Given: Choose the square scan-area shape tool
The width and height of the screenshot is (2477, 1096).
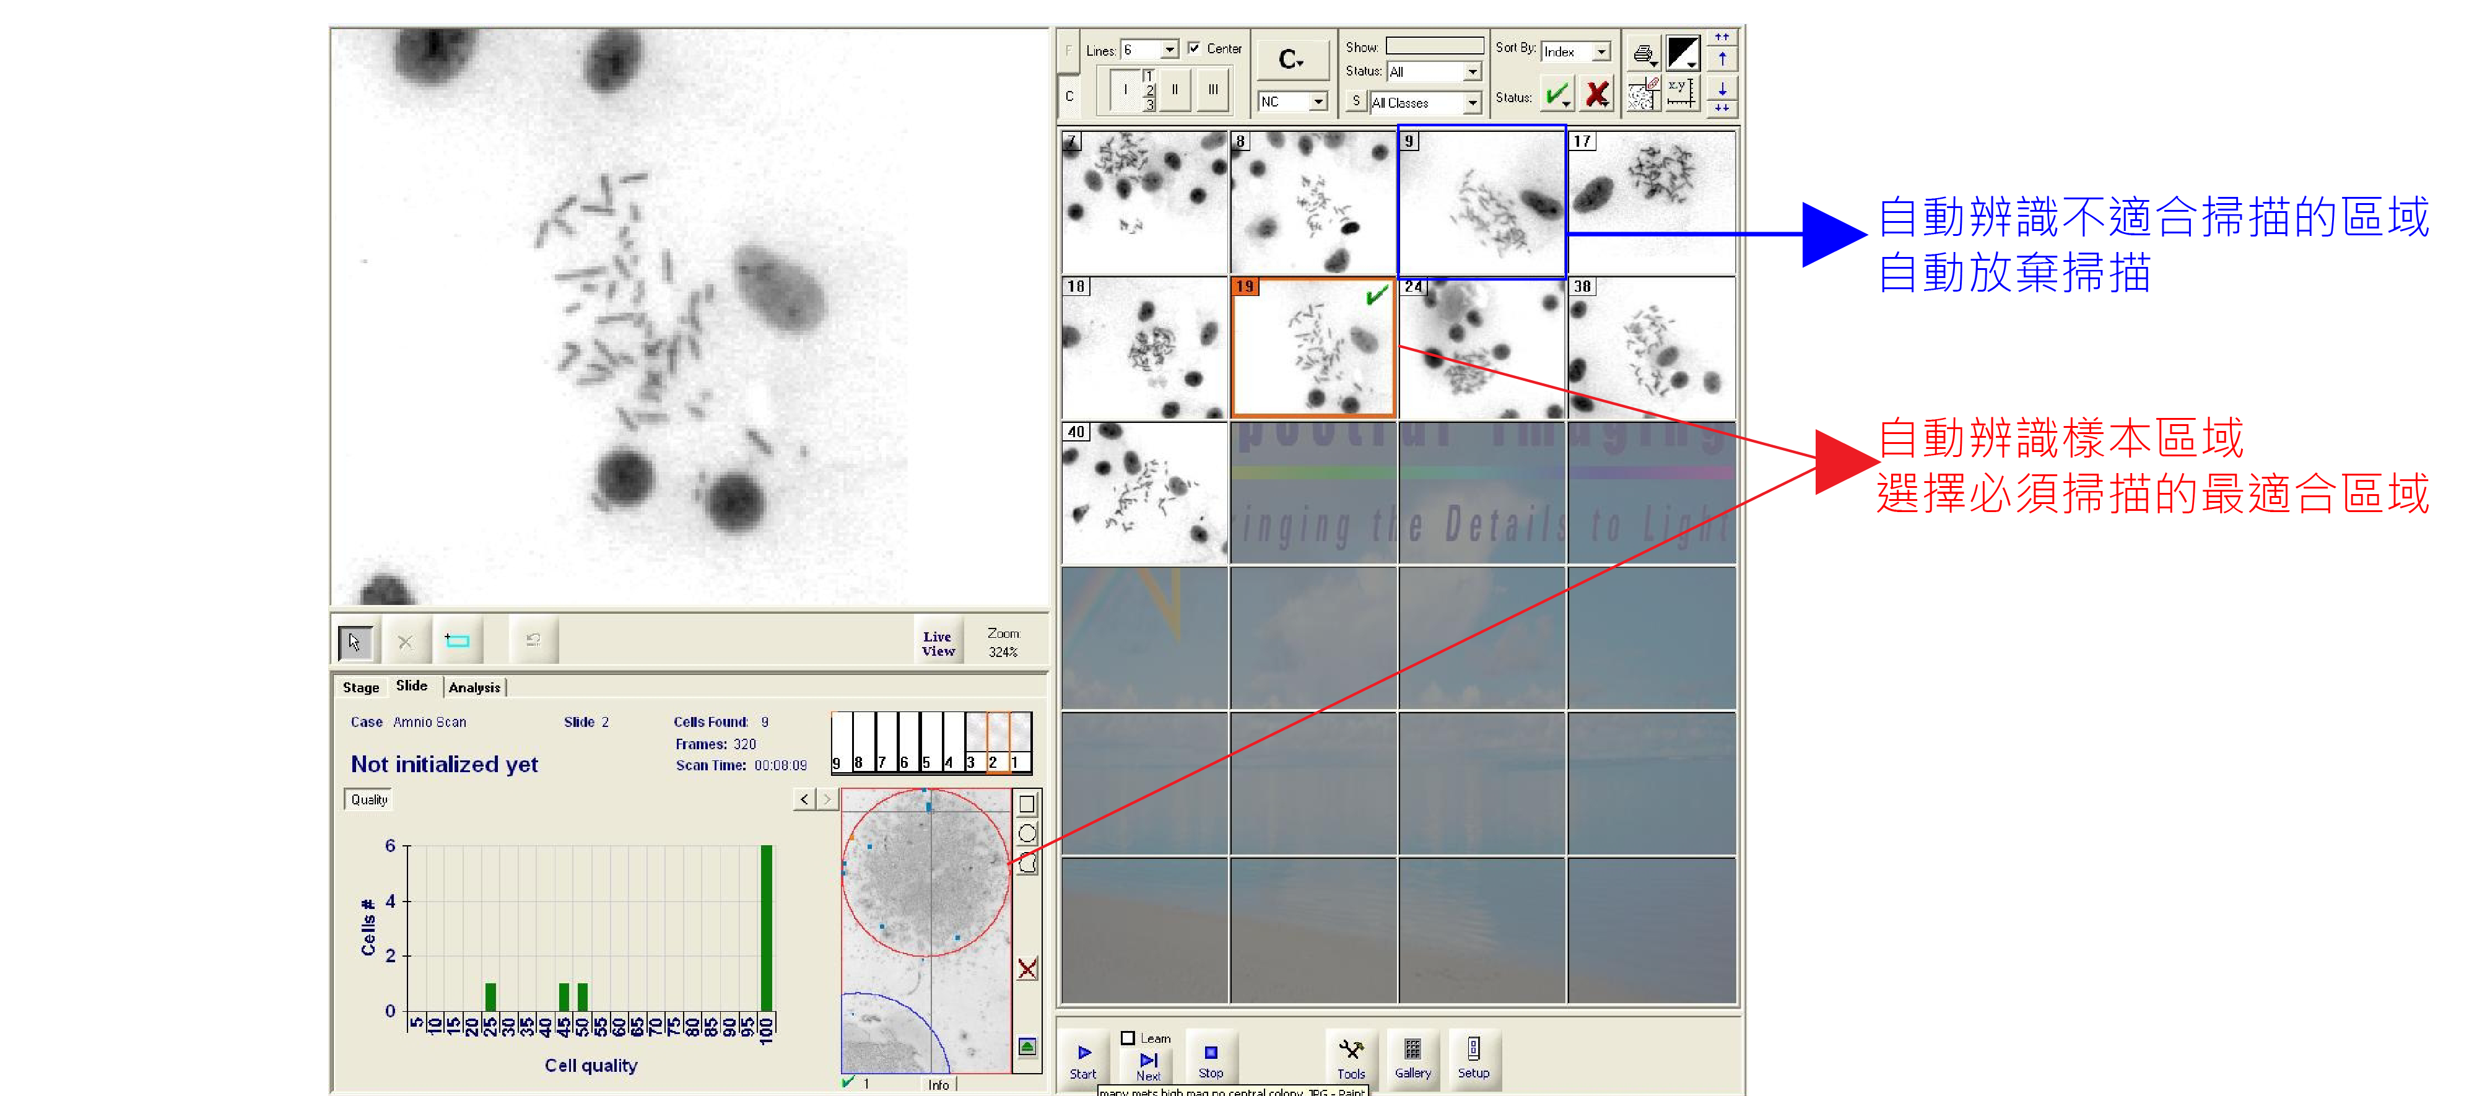Looking at the screenshot, I should tap(1027, 804).
